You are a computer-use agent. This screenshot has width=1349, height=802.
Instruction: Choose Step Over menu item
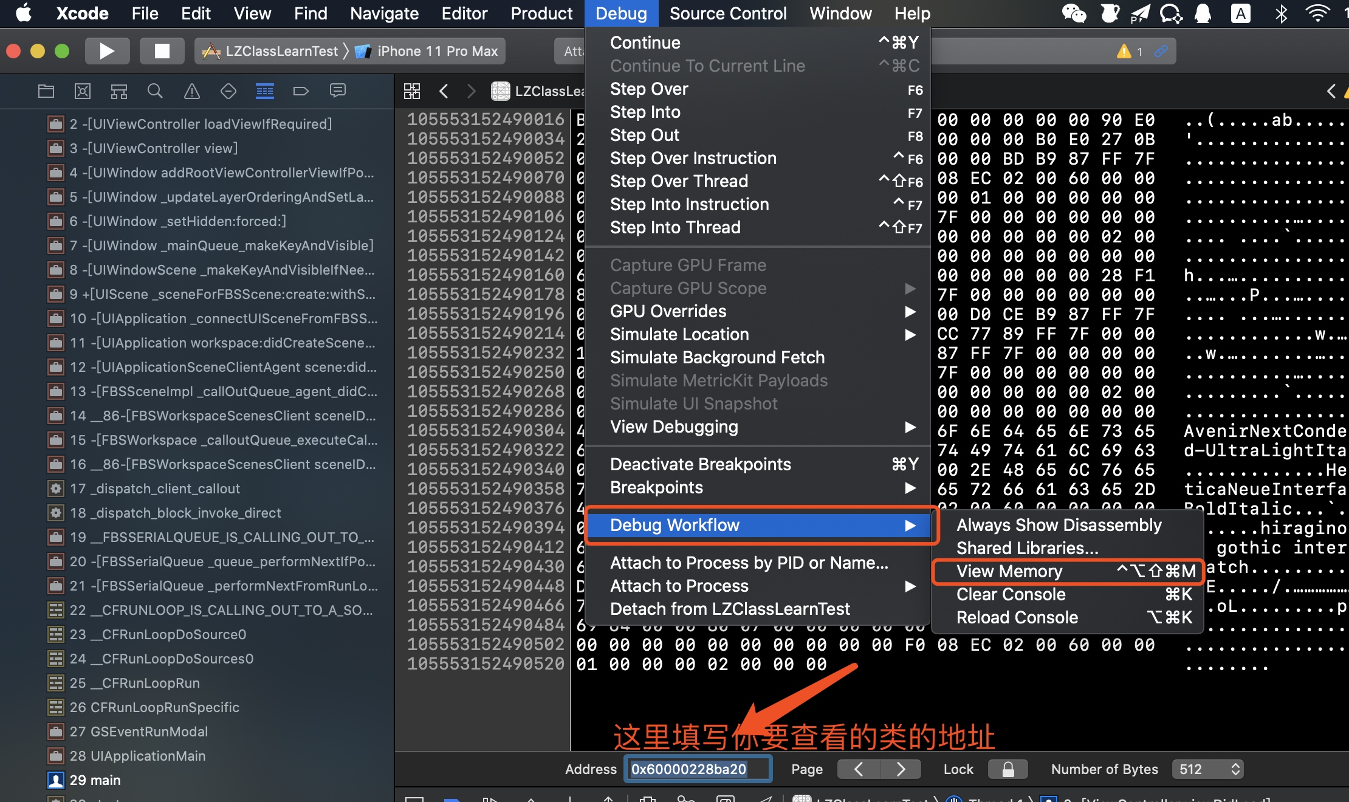(758, 89)
